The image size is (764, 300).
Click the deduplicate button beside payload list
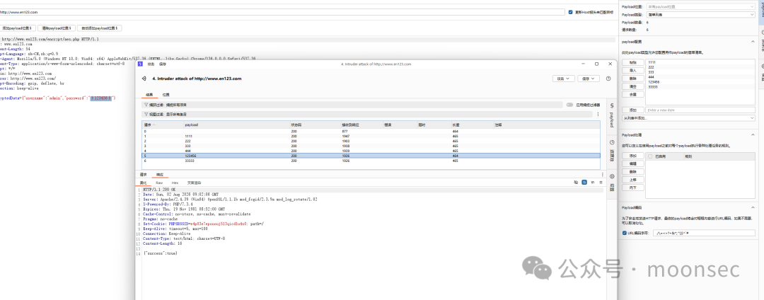(633, 94)
